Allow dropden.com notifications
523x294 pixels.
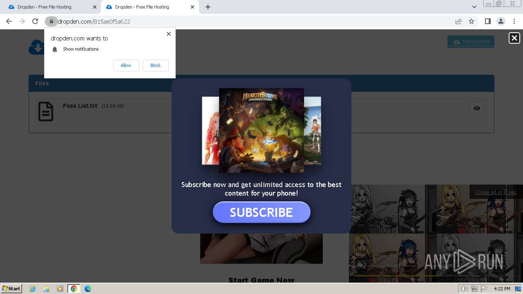(126, 65)
